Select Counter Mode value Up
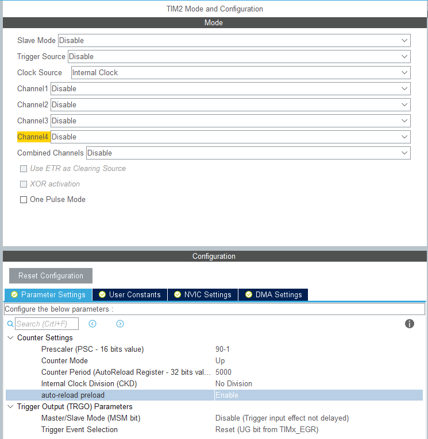 click(220, 360)
